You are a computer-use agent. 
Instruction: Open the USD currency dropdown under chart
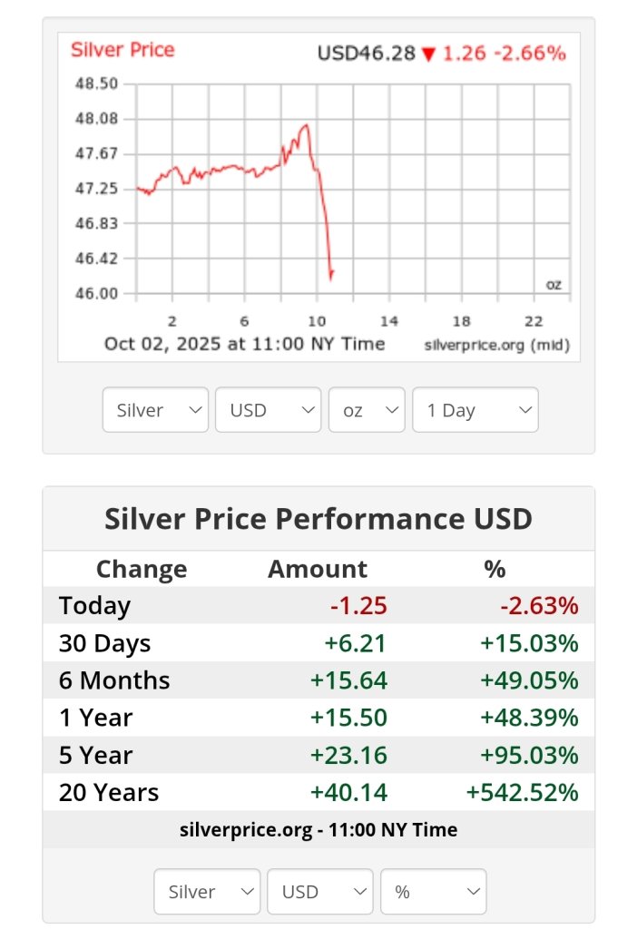tap(268, 410)
